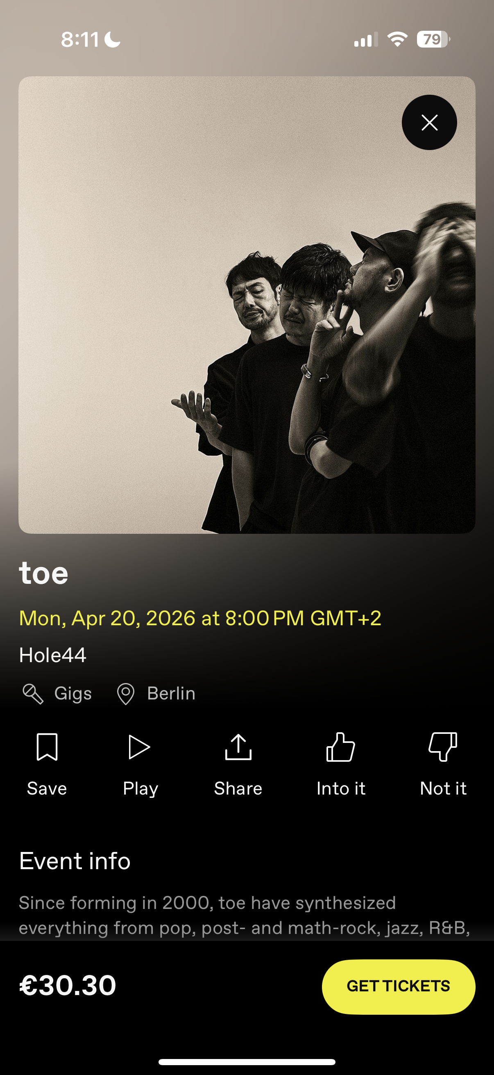
Task: Tap the Wi-Fi status icon
Action: point(397,39)
